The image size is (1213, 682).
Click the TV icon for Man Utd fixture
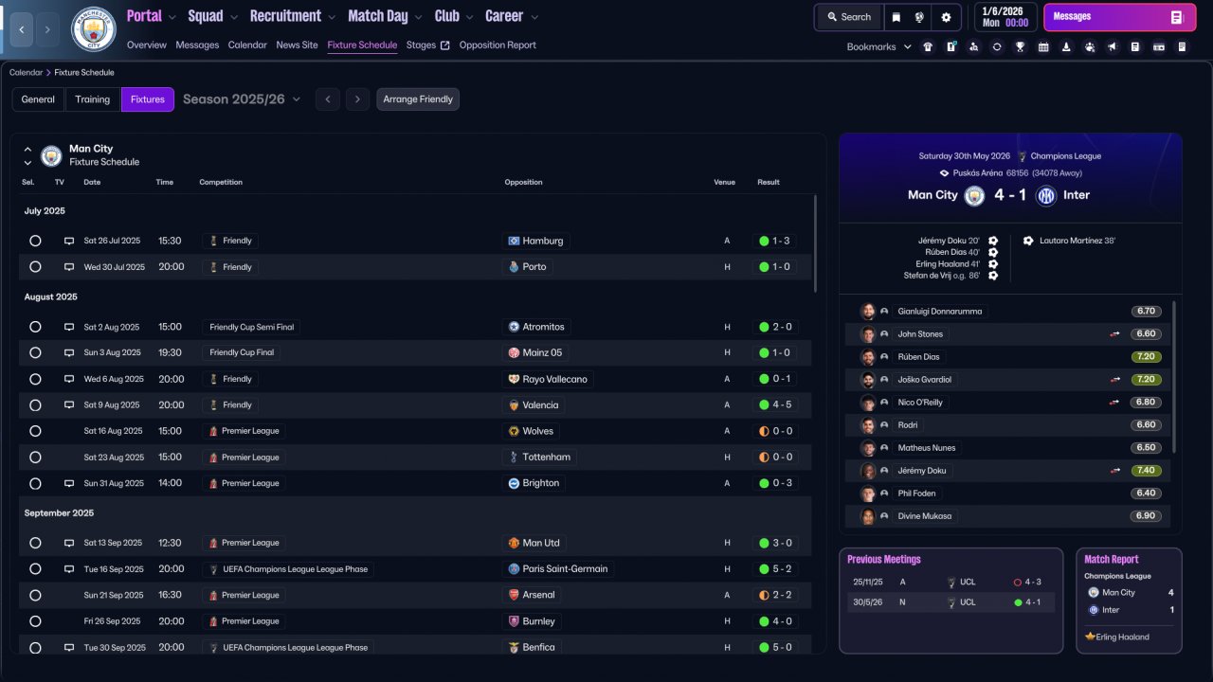[x=69, y=543]
